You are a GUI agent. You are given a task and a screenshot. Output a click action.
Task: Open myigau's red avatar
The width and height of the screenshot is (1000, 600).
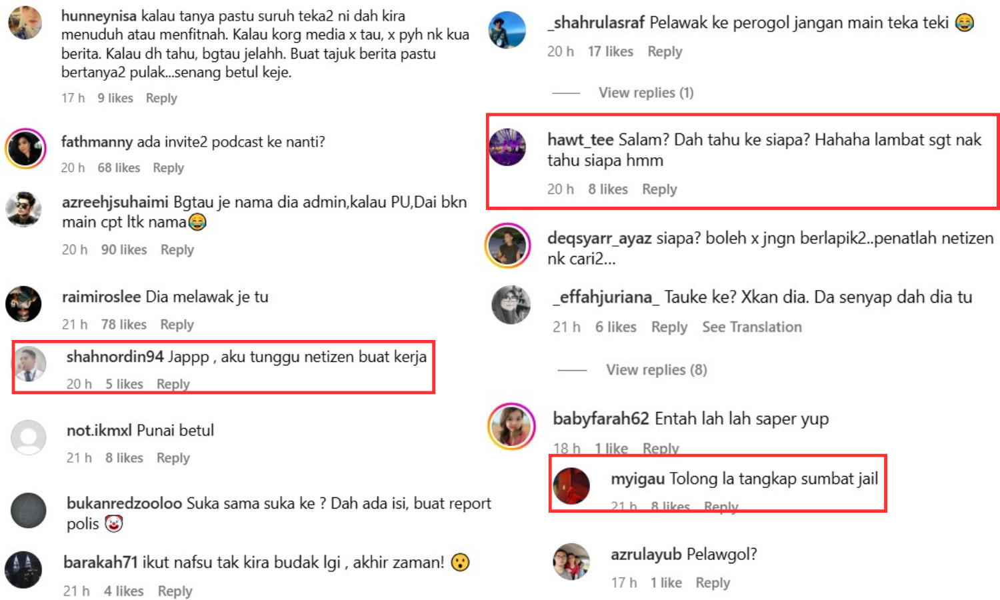[571, 486]
